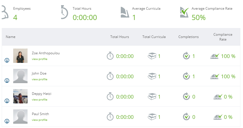This screenshot has height=128, width=243.
Task: Click the Average Curricula book summary icon
Action: tap(125, 12)
